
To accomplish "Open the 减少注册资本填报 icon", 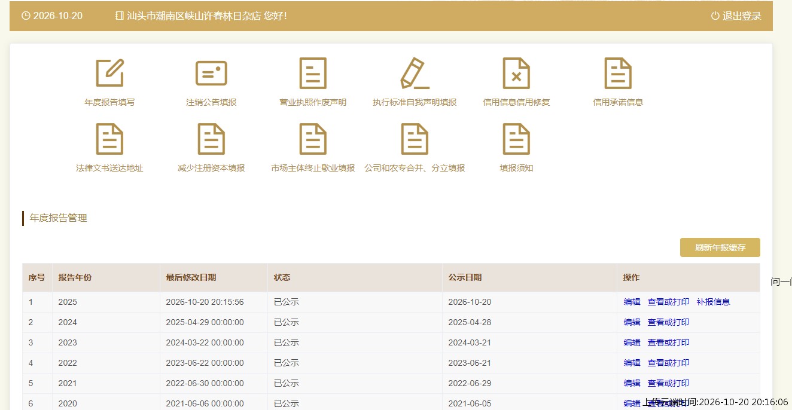I will pyautogui.click(x=211, y=139).
